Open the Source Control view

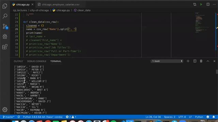click(5, 26)
